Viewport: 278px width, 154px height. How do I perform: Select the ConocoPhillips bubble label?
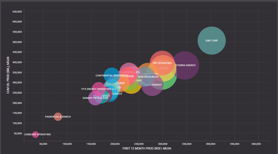(129, 72)
